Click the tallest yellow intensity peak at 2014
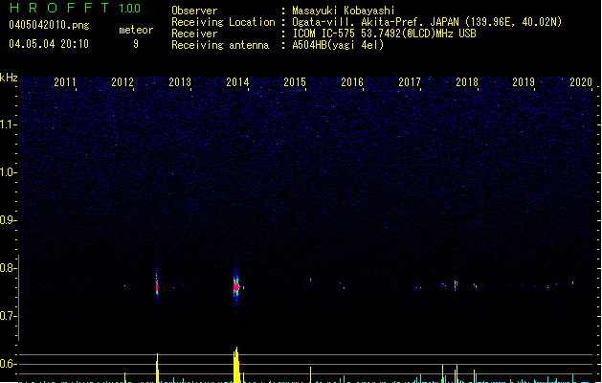 (x=236, y=365)
